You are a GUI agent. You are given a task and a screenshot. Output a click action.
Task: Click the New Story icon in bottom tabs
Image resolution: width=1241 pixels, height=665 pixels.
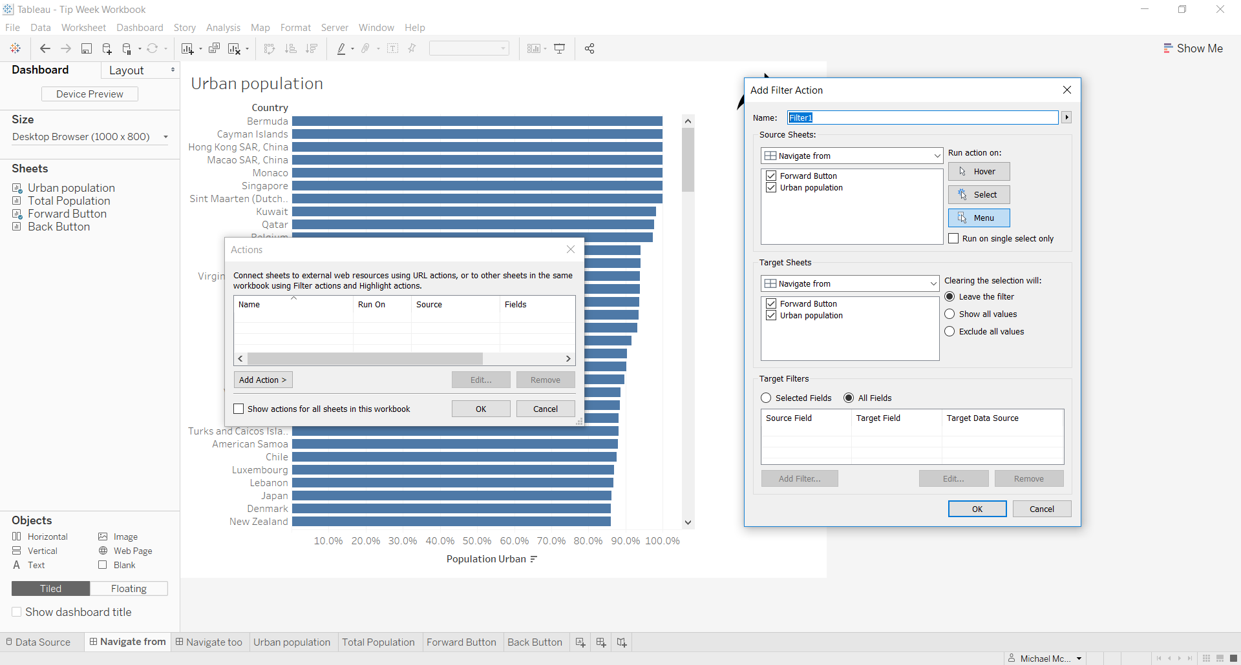click(622, 642)
